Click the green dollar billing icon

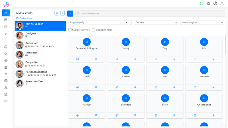pyautogui.click(x=202, y=3)
